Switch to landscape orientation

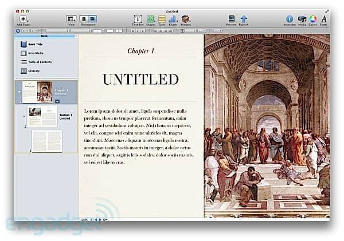92,19
